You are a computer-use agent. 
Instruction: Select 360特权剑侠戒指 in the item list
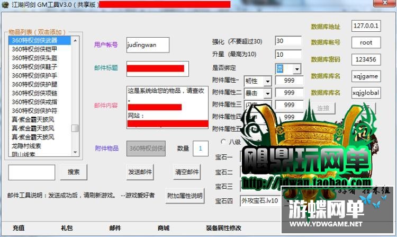[40, 102]
